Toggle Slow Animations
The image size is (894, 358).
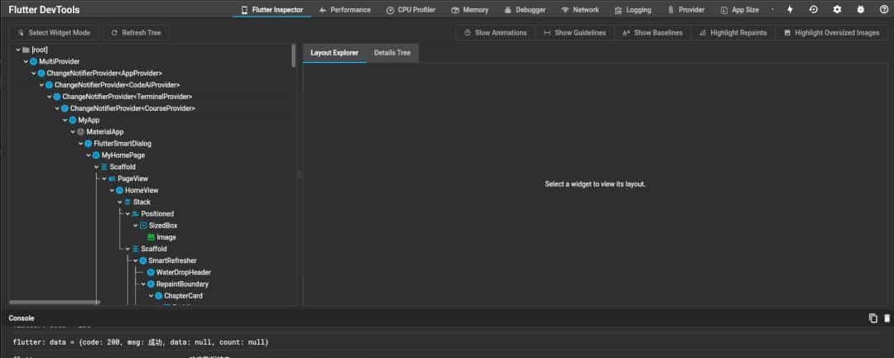[x=495, y=33]
